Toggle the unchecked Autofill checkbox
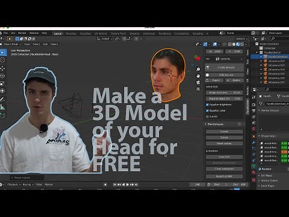Viewport: 289px width, 217px height. (x=207, y=116)
